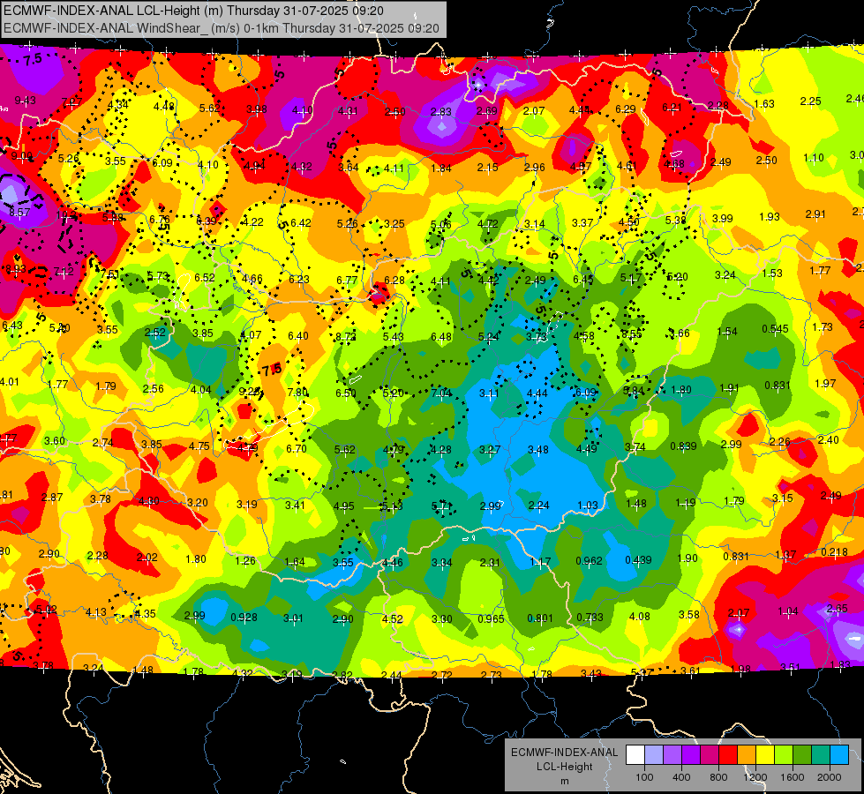Click the 8.93 wind shear value

(15, 269)
